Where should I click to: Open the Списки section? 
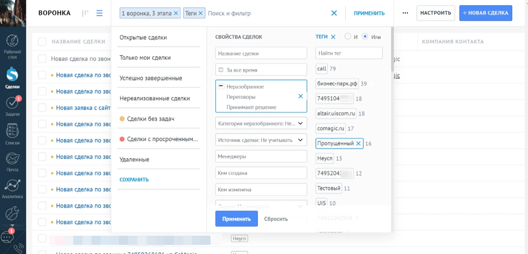[12, 134]
